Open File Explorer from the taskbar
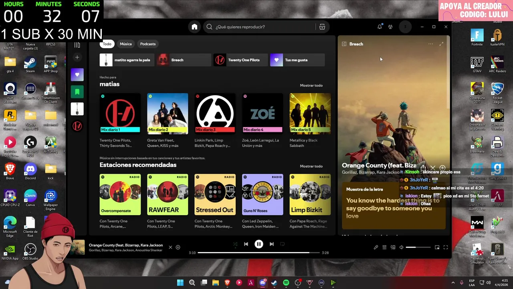Image resolution: width=513 pixels, height=289 pixels. click(216, 283)
